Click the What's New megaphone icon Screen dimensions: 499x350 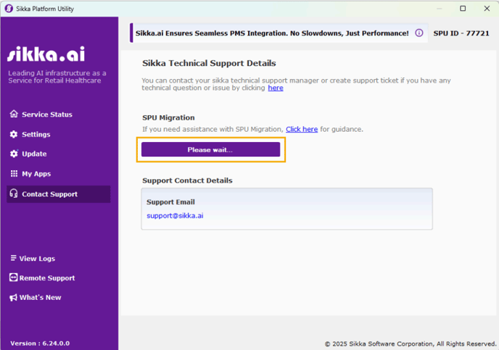pos(14,298)
